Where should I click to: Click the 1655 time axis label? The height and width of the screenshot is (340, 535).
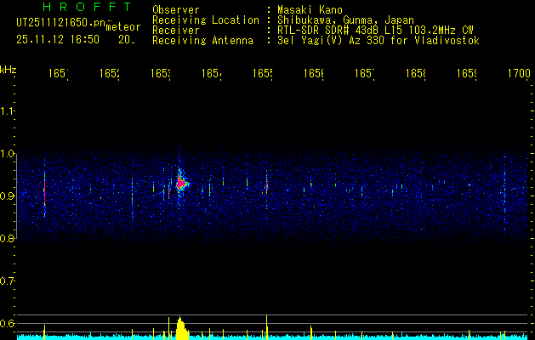point(263,73)
